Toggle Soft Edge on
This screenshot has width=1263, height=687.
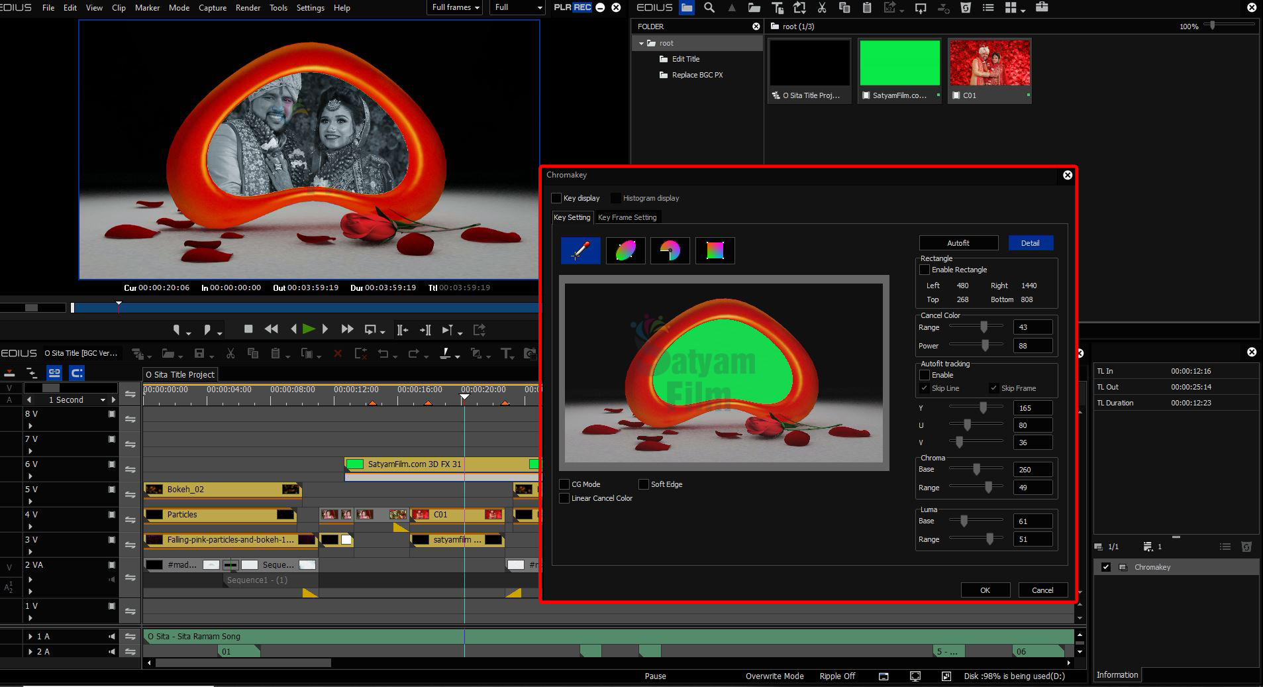click(642, 484)
